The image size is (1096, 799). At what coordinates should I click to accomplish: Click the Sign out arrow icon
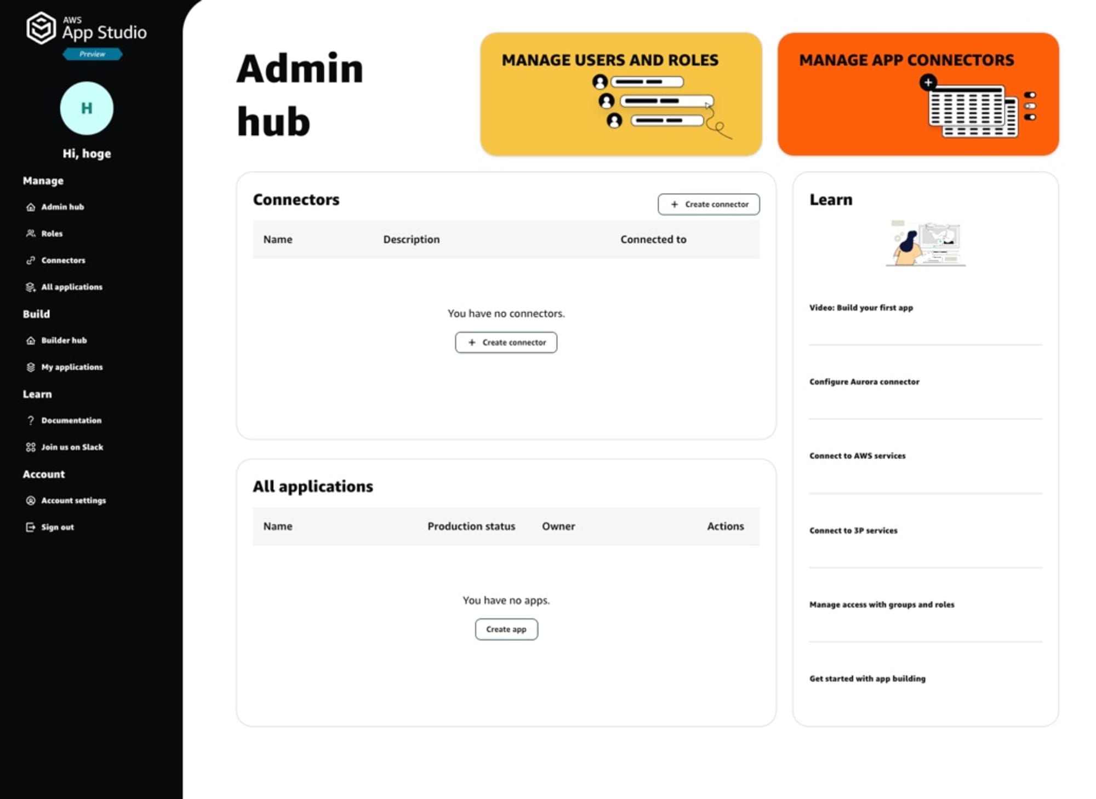point(31,527)
